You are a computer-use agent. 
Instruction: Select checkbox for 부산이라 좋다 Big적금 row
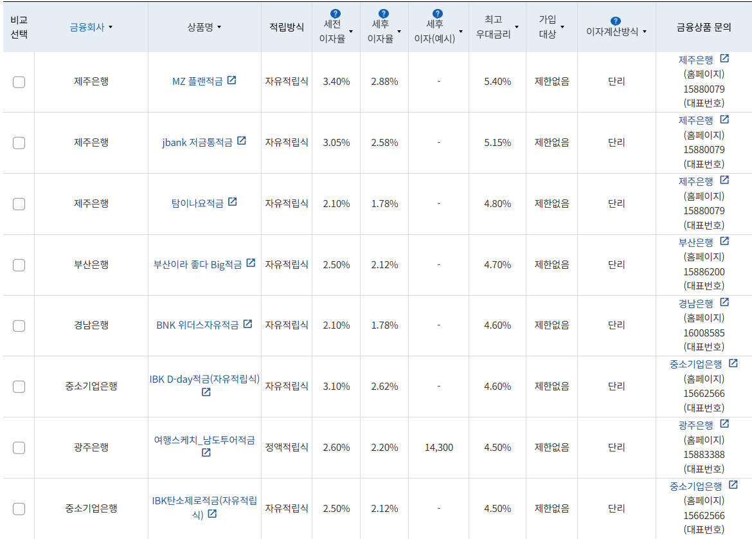(19, 264)
